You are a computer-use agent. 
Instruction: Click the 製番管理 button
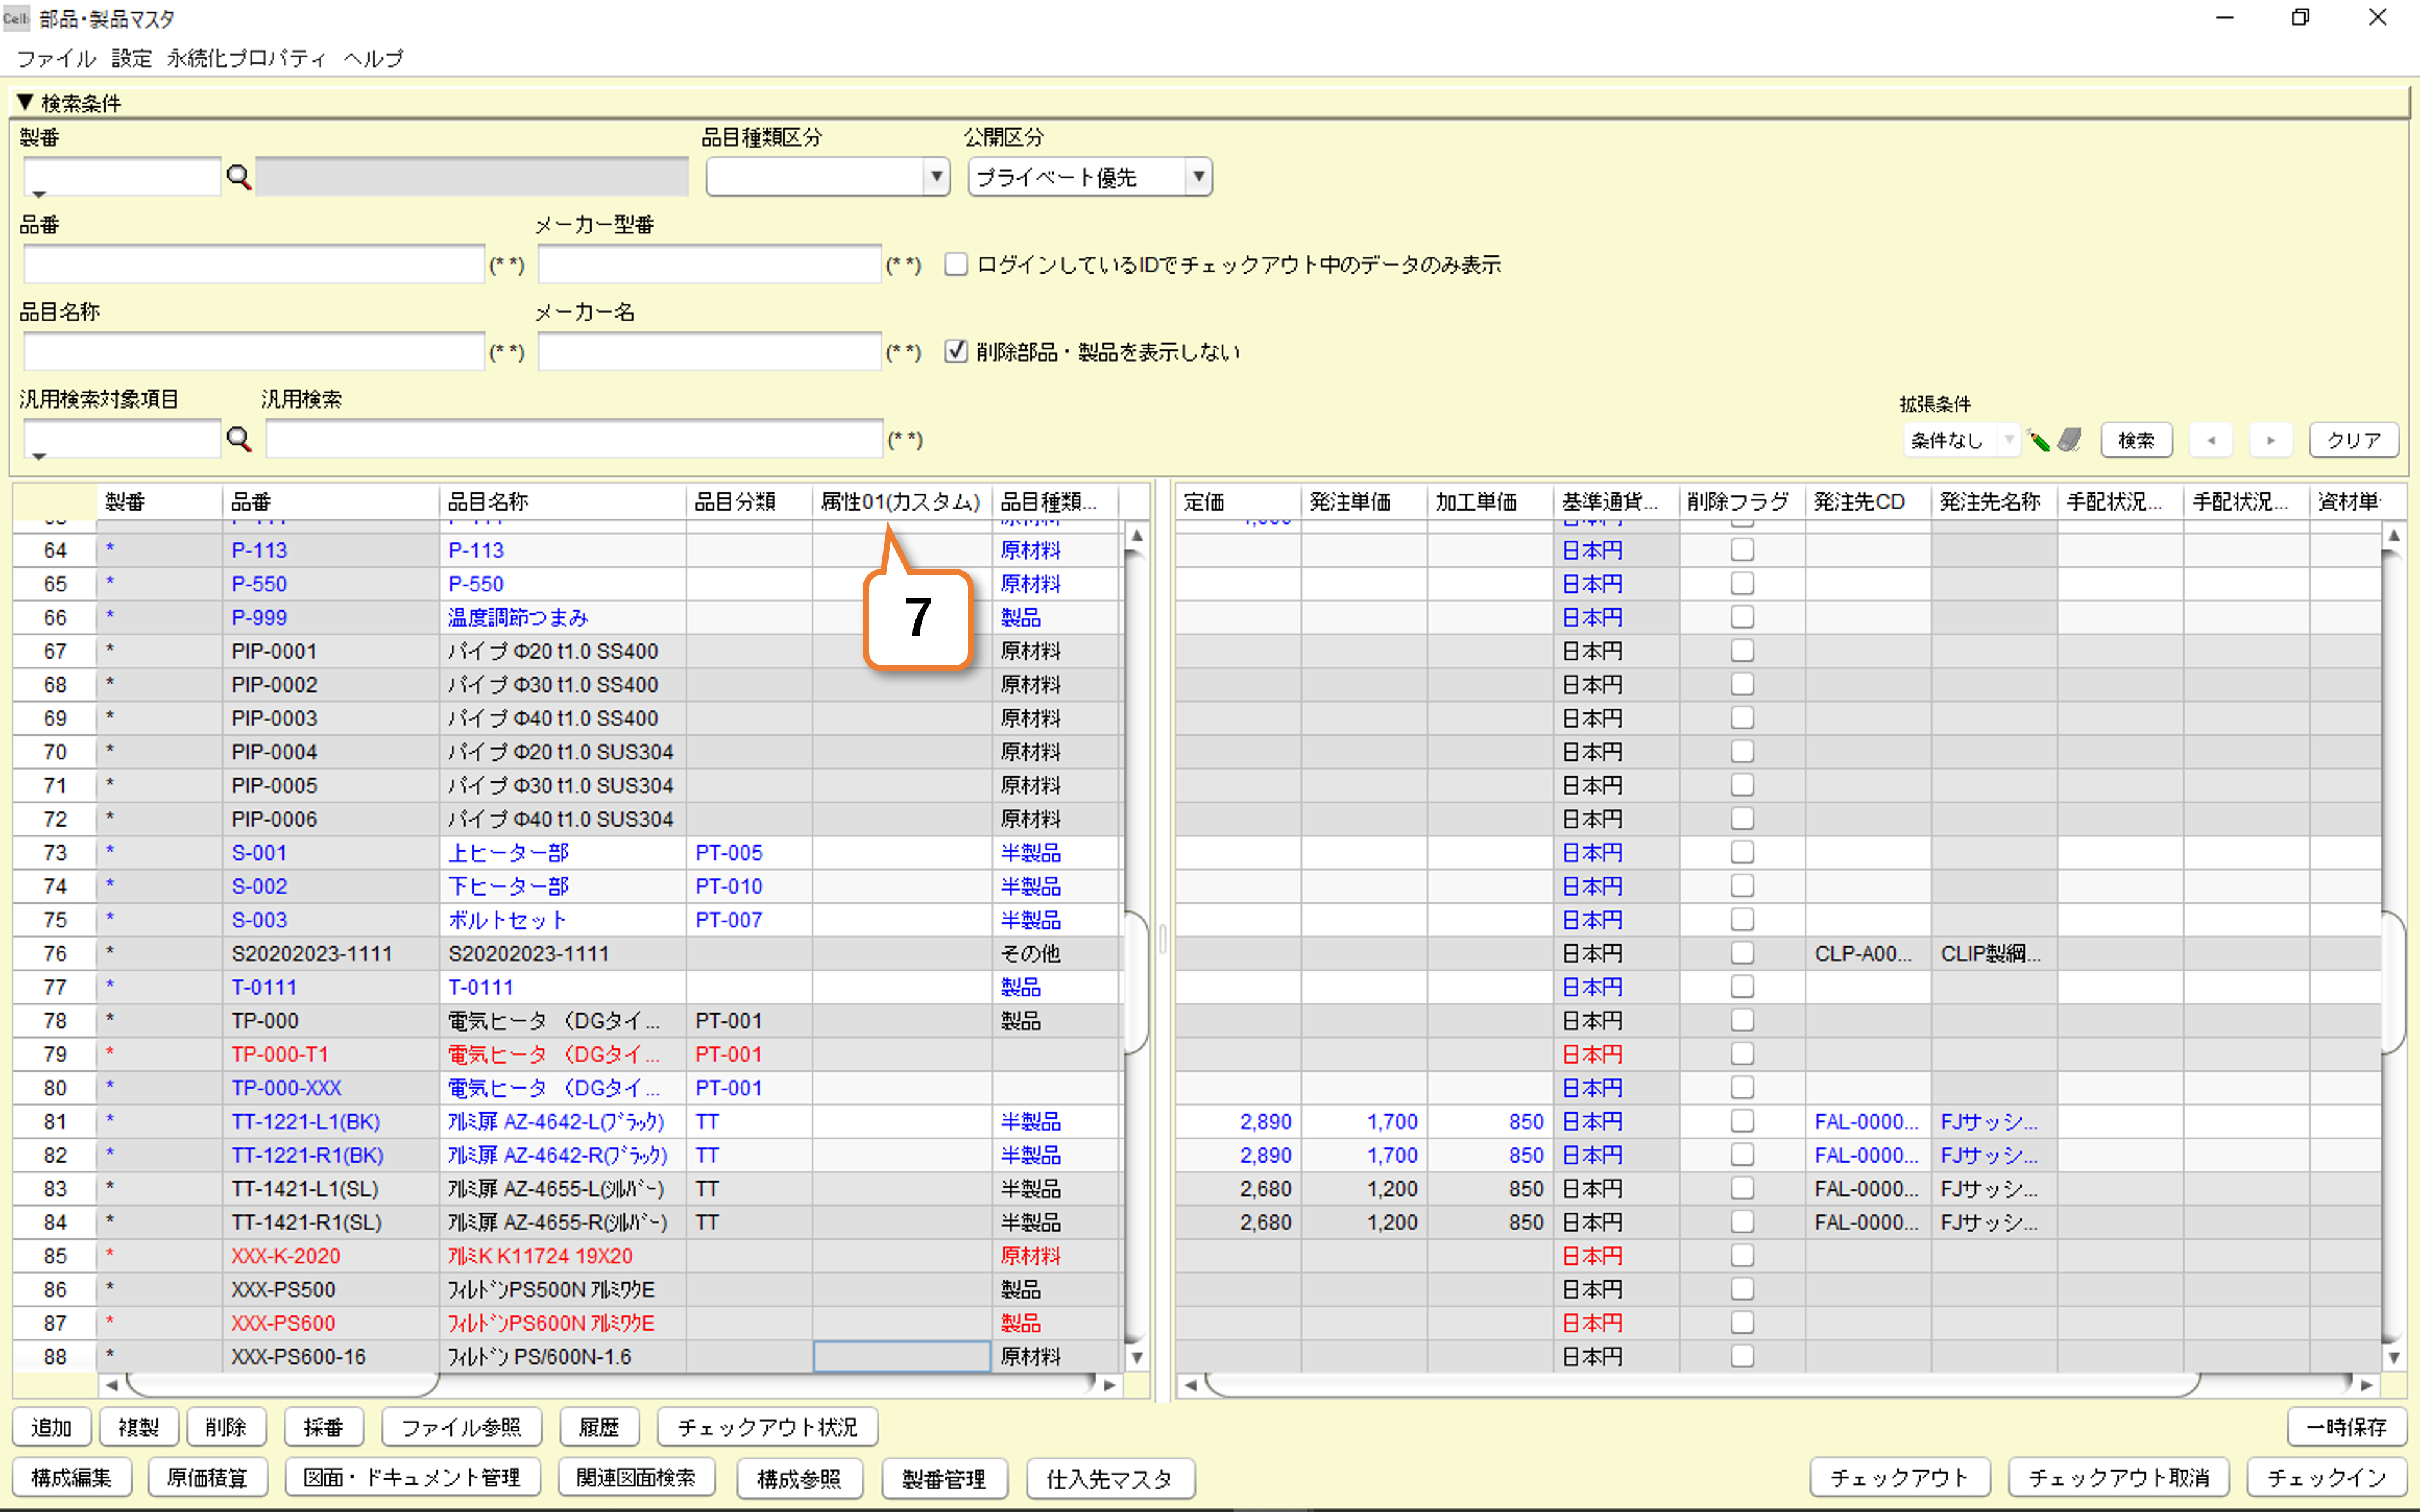944,1478
